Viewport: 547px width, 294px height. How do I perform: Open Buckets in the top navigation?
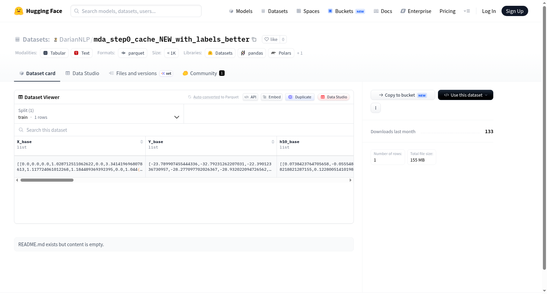(x=346, y=11)
